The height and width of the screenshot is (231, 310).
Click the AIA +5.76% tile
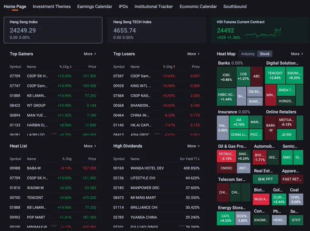(x=239, y=122)
